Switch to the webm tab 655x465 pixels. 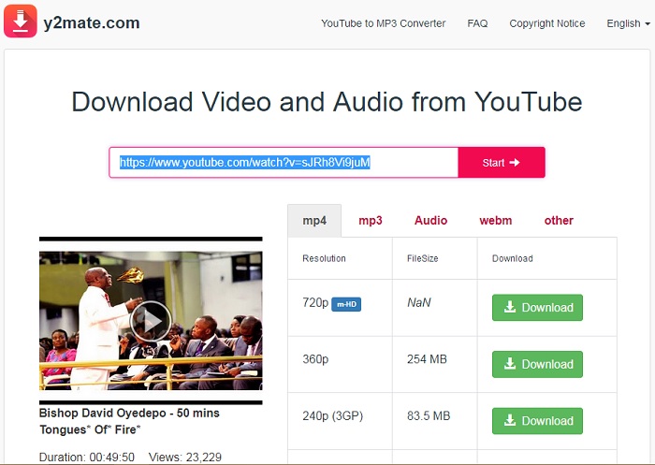coord(495,221)
